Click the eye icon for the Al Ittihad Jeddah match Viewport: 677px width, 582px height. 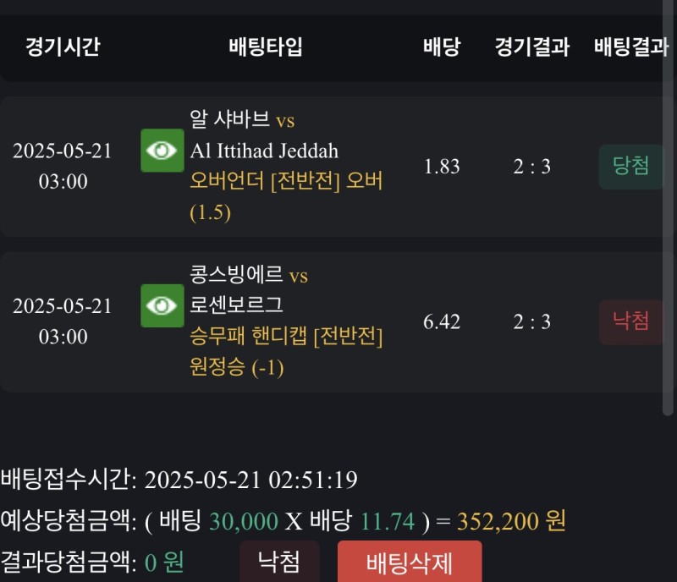(x=162, y=151)
